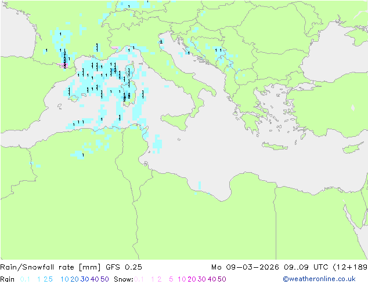The height and width of the screenshot is (284, 368).
Task: Select the Snow 30 legend color value
Action: coord(202,279)
